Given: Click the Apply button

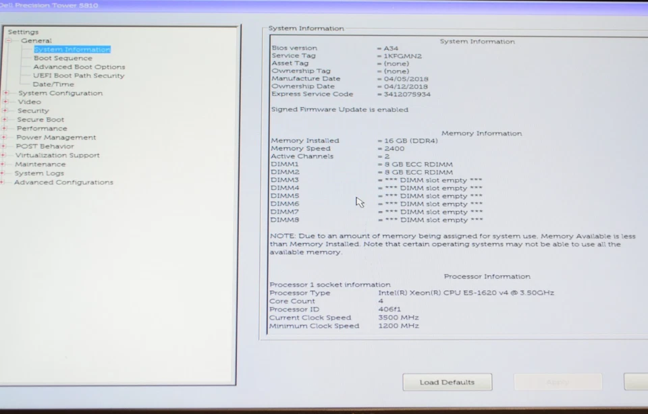Looking at the screenshot, I should point(558,382).
